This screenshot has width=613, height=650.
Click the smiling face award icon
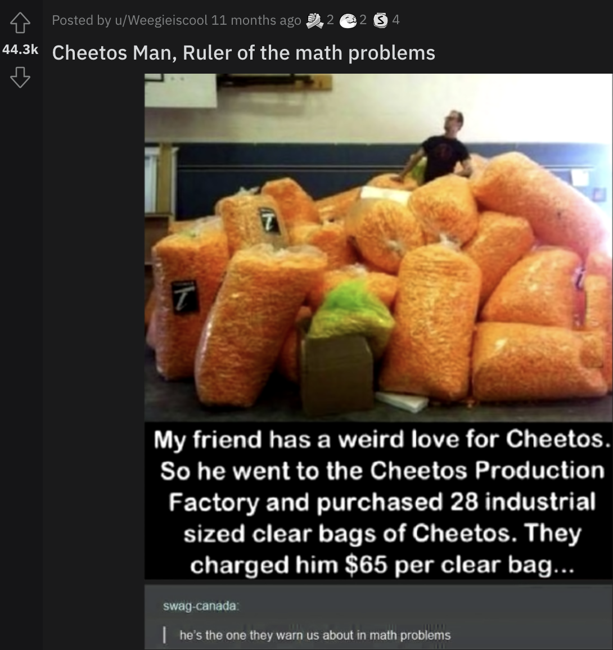click(348, 21)
